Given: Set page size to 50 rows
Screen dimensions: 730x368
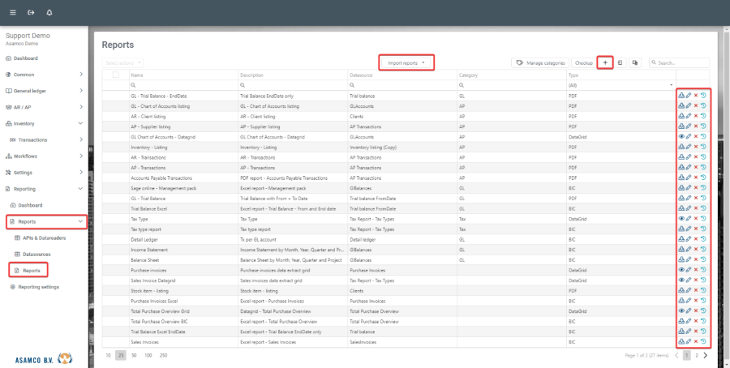Looking at the screenshot, I should pyautogui.click(x=134, y=355).
